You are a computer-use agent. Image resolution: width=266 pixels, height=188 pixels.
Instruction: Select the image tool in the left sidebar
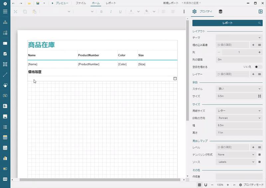pos(5,116)
